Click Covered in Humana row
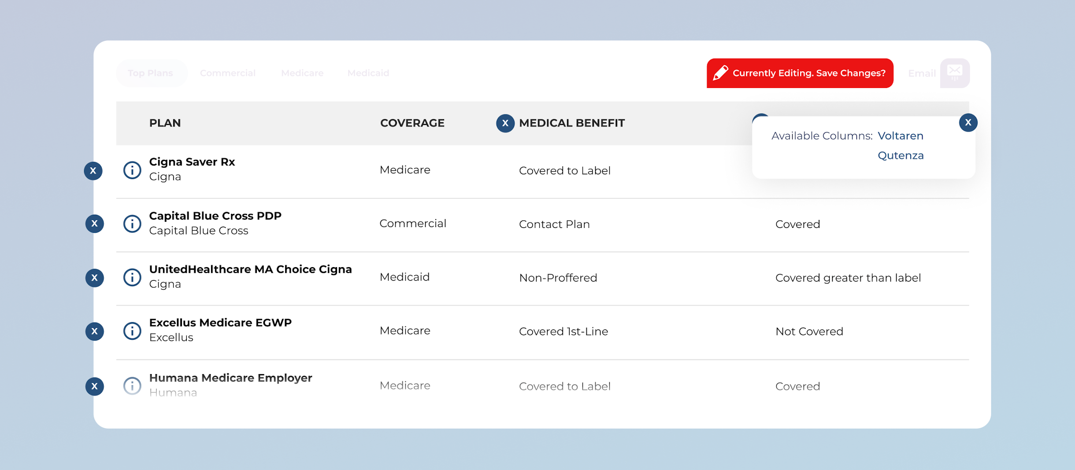The image size is (1075, 470). pos(797,386)
